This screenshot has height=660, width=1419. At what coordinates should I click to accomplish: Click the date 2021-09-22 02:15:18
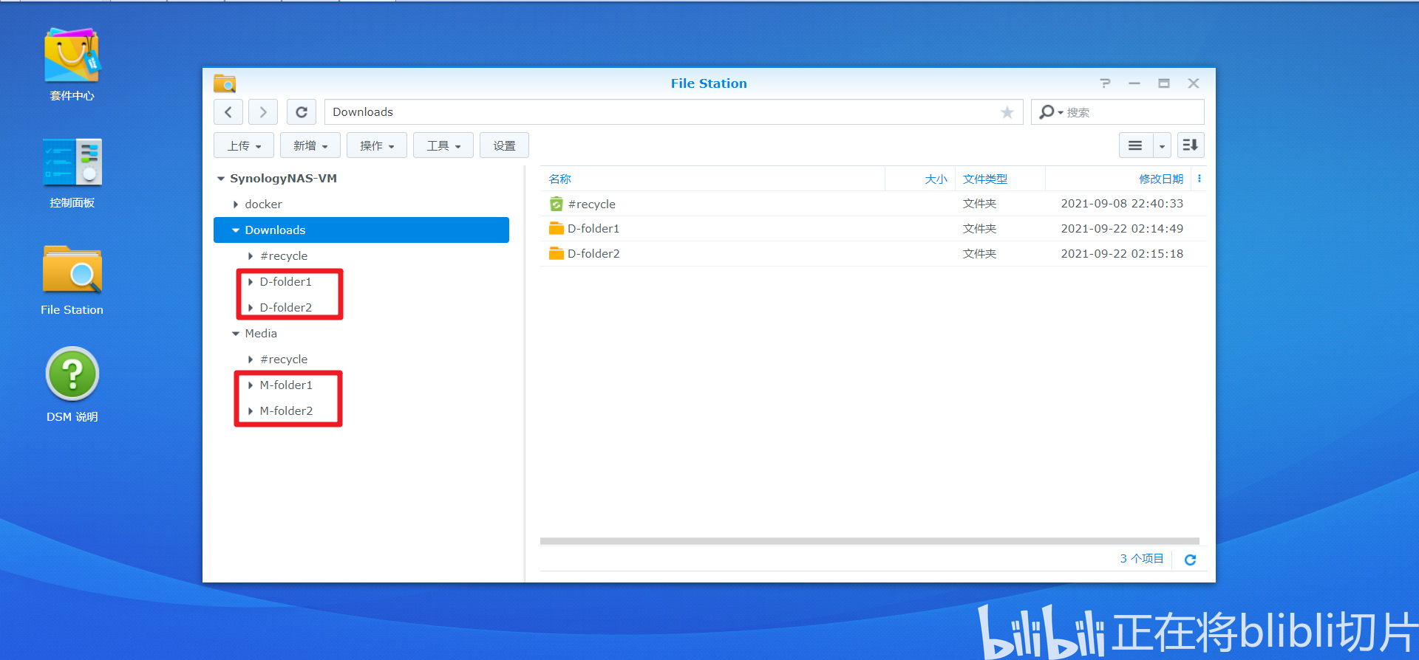coord(1122,254)
